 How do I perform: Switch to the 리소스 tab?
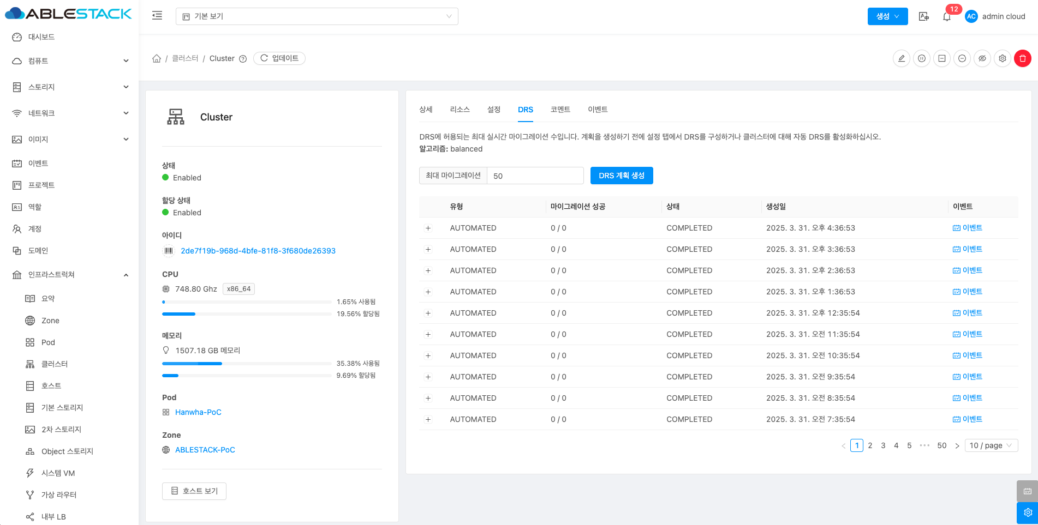(x=460, y=110)
